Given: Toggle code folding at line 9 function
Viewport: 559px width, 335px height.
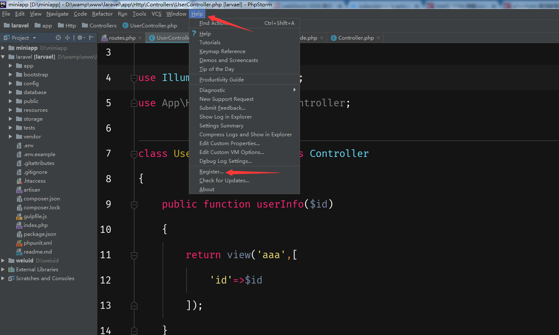Looking at the screenshot, I should click(134, 205).
